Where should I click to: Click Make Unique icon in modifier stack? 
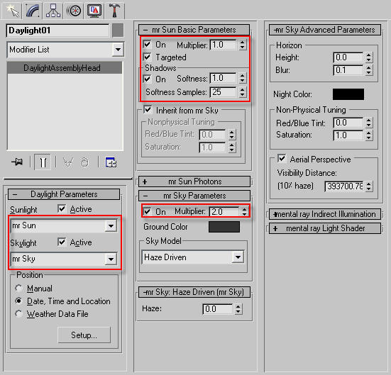[x=68, y=162]
